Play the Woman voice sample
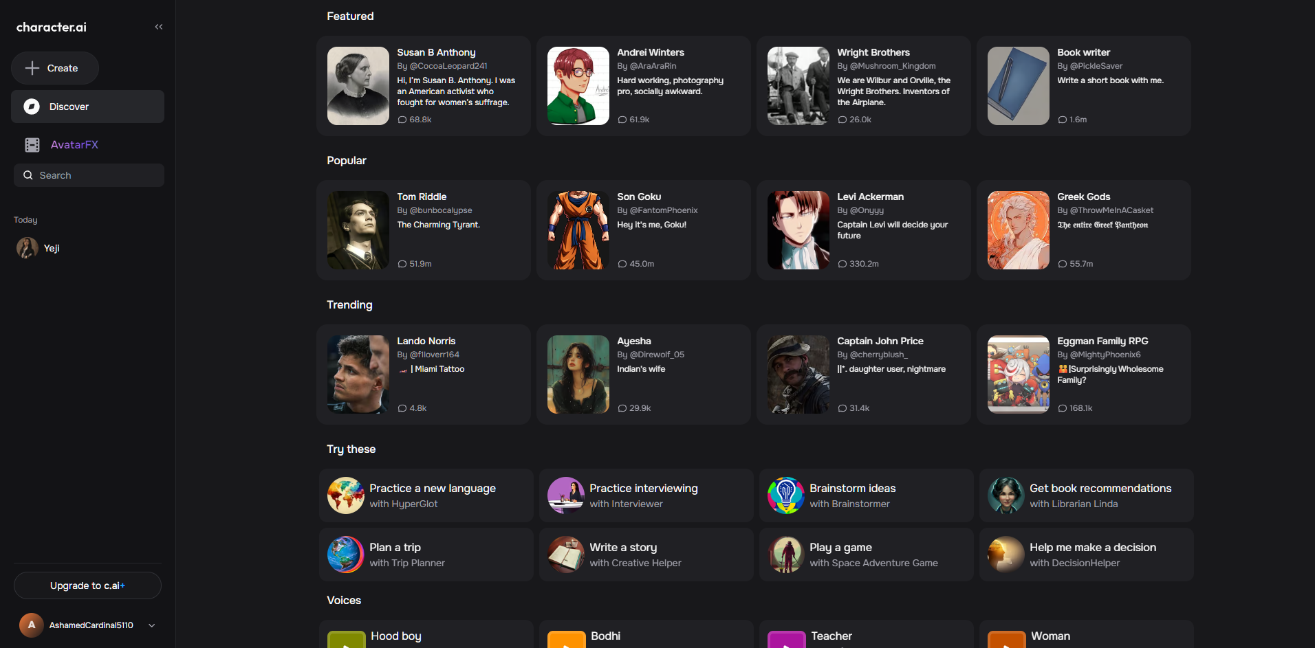Screen dimensions: 1315x648 1006,640
